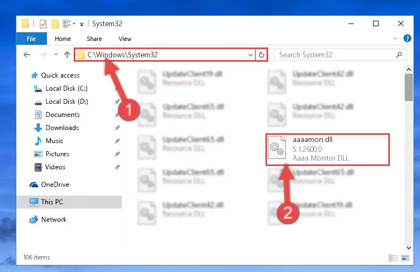Open the File menu
The height and width of the screenshot is (272, 420).
click(x=31, y=39)
